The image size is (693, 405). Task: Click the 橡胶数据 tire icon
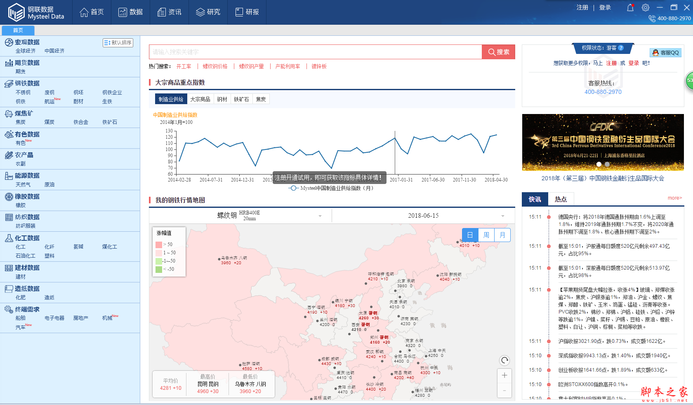click(9, 196)
